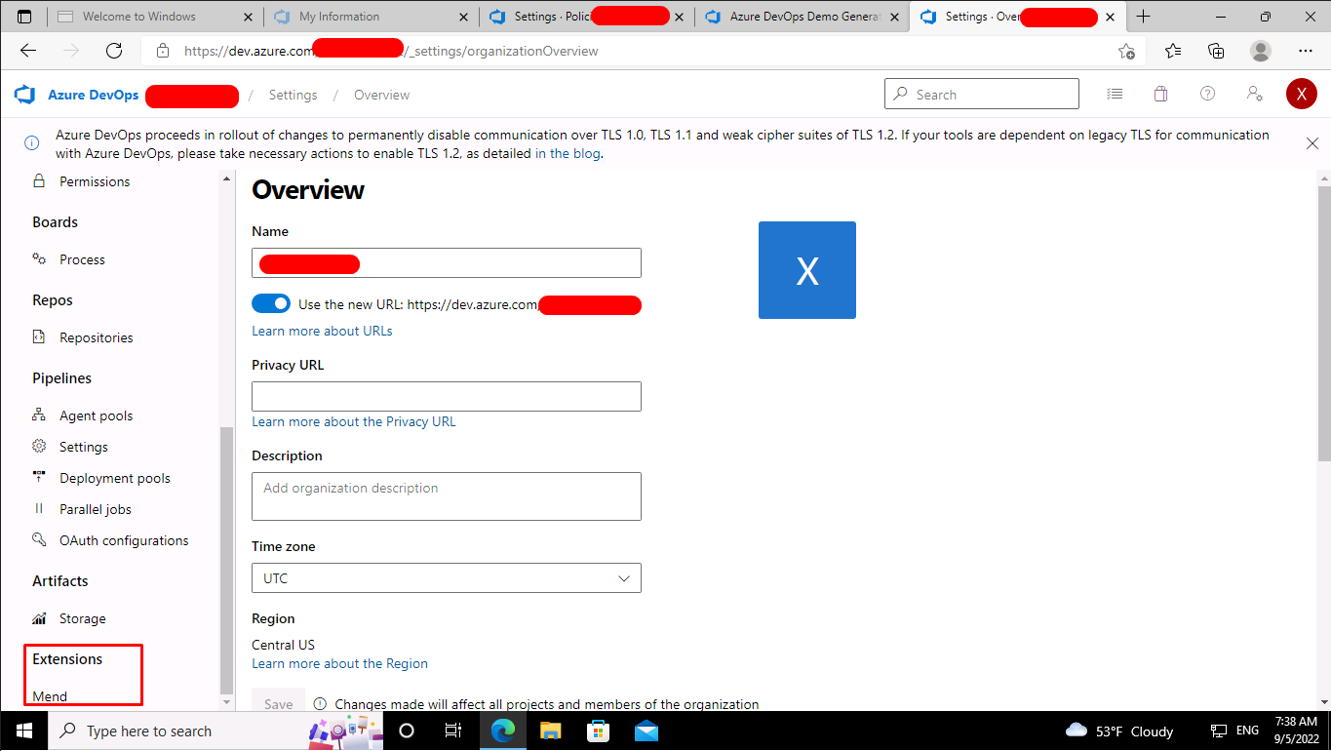Click inside the Privacy URL field

(446, 396)
